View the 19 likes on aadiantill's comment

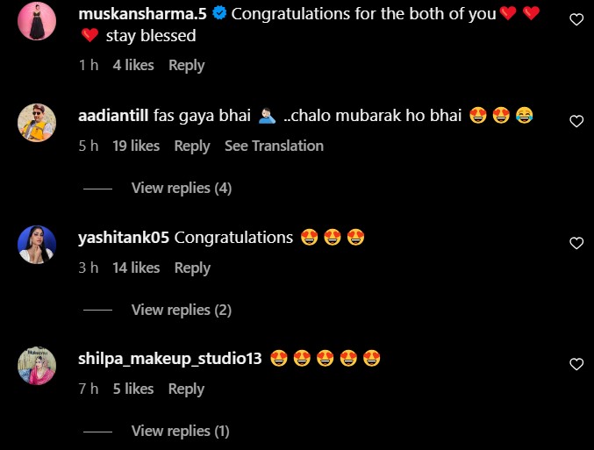pos(136,146)
